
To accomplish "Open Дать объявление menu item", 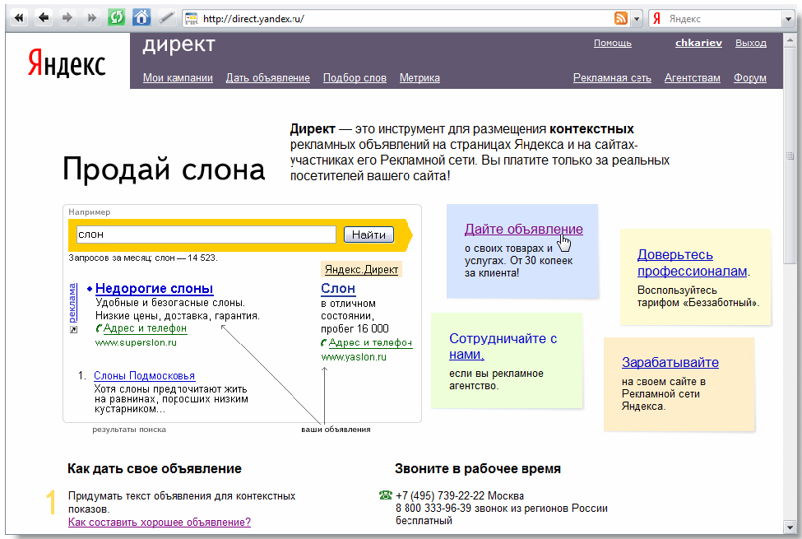I will [268, 78].
